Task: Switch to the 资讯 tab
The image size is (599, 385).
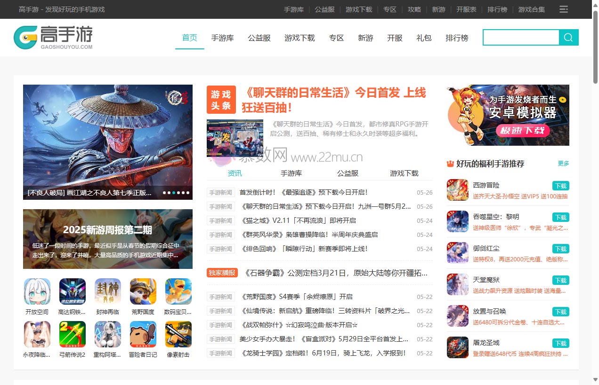Action: click(x=235, y=173)
